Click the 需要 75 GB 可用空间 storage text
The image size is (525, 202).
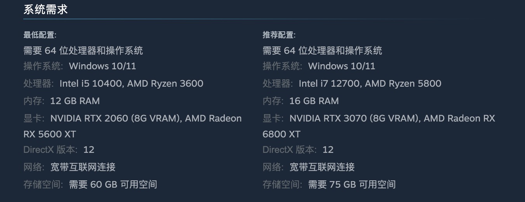352,185
